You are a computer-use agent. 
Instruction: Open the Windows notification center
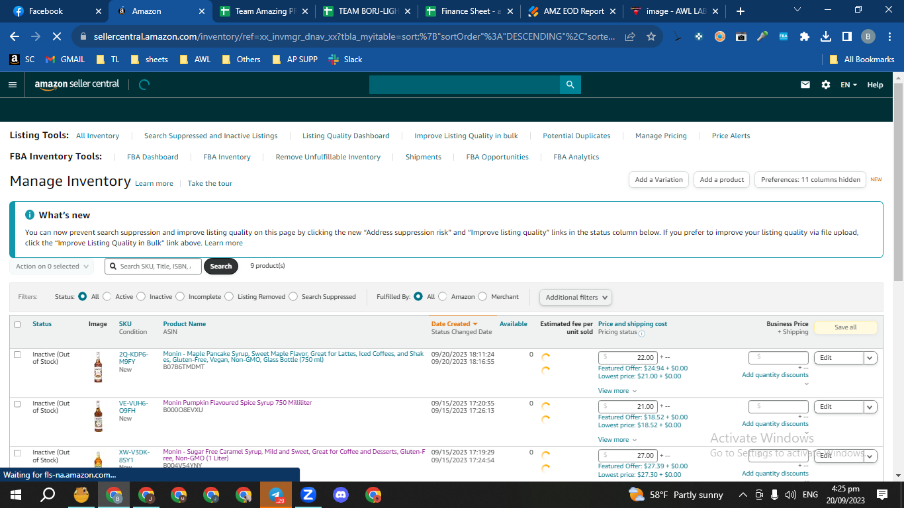pyautogui.click(x=882, y=495)
